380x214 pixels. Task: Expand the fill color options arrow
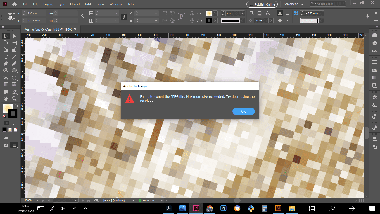click(x=215, y=13)
